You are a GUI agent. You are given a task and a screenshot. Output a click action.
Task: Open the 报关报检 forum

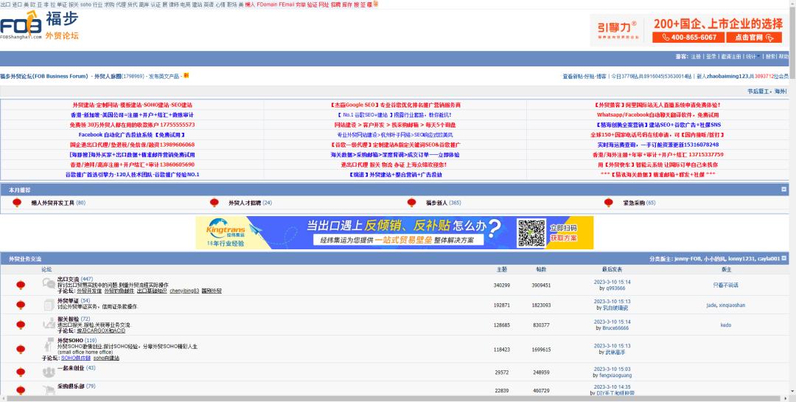tap(68, 319)
